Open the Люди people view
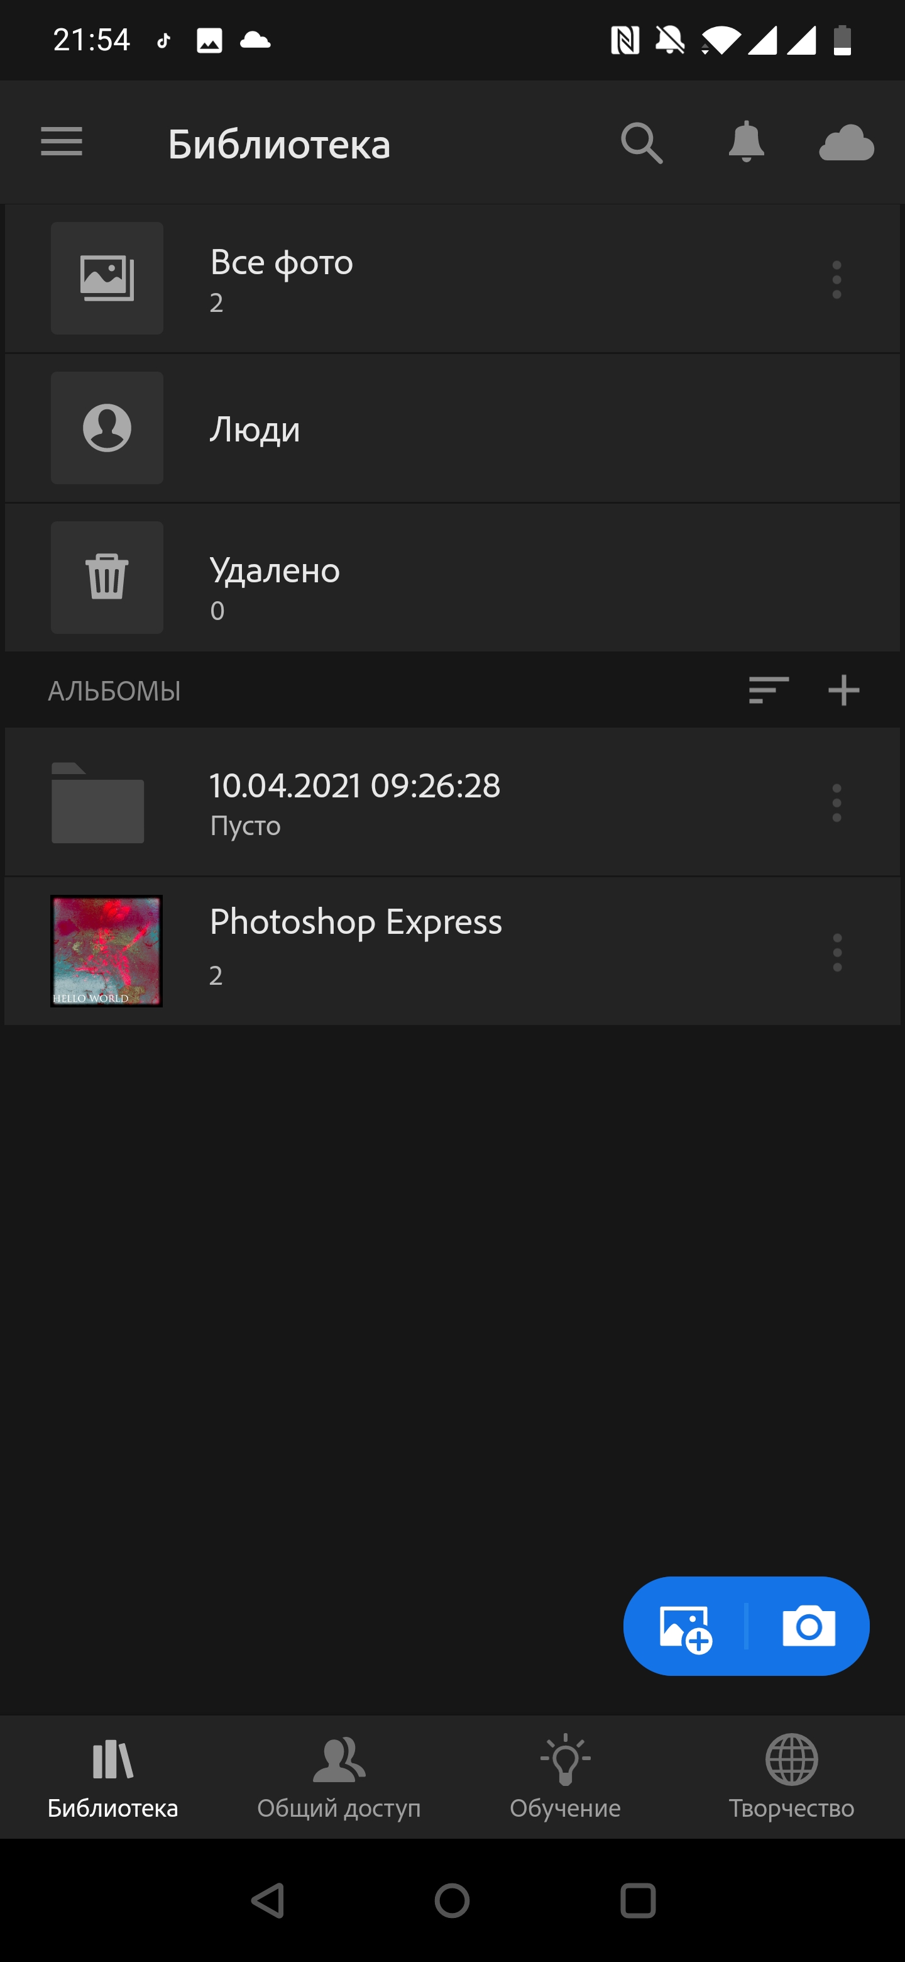905x1962 pixels. [255, 429]
